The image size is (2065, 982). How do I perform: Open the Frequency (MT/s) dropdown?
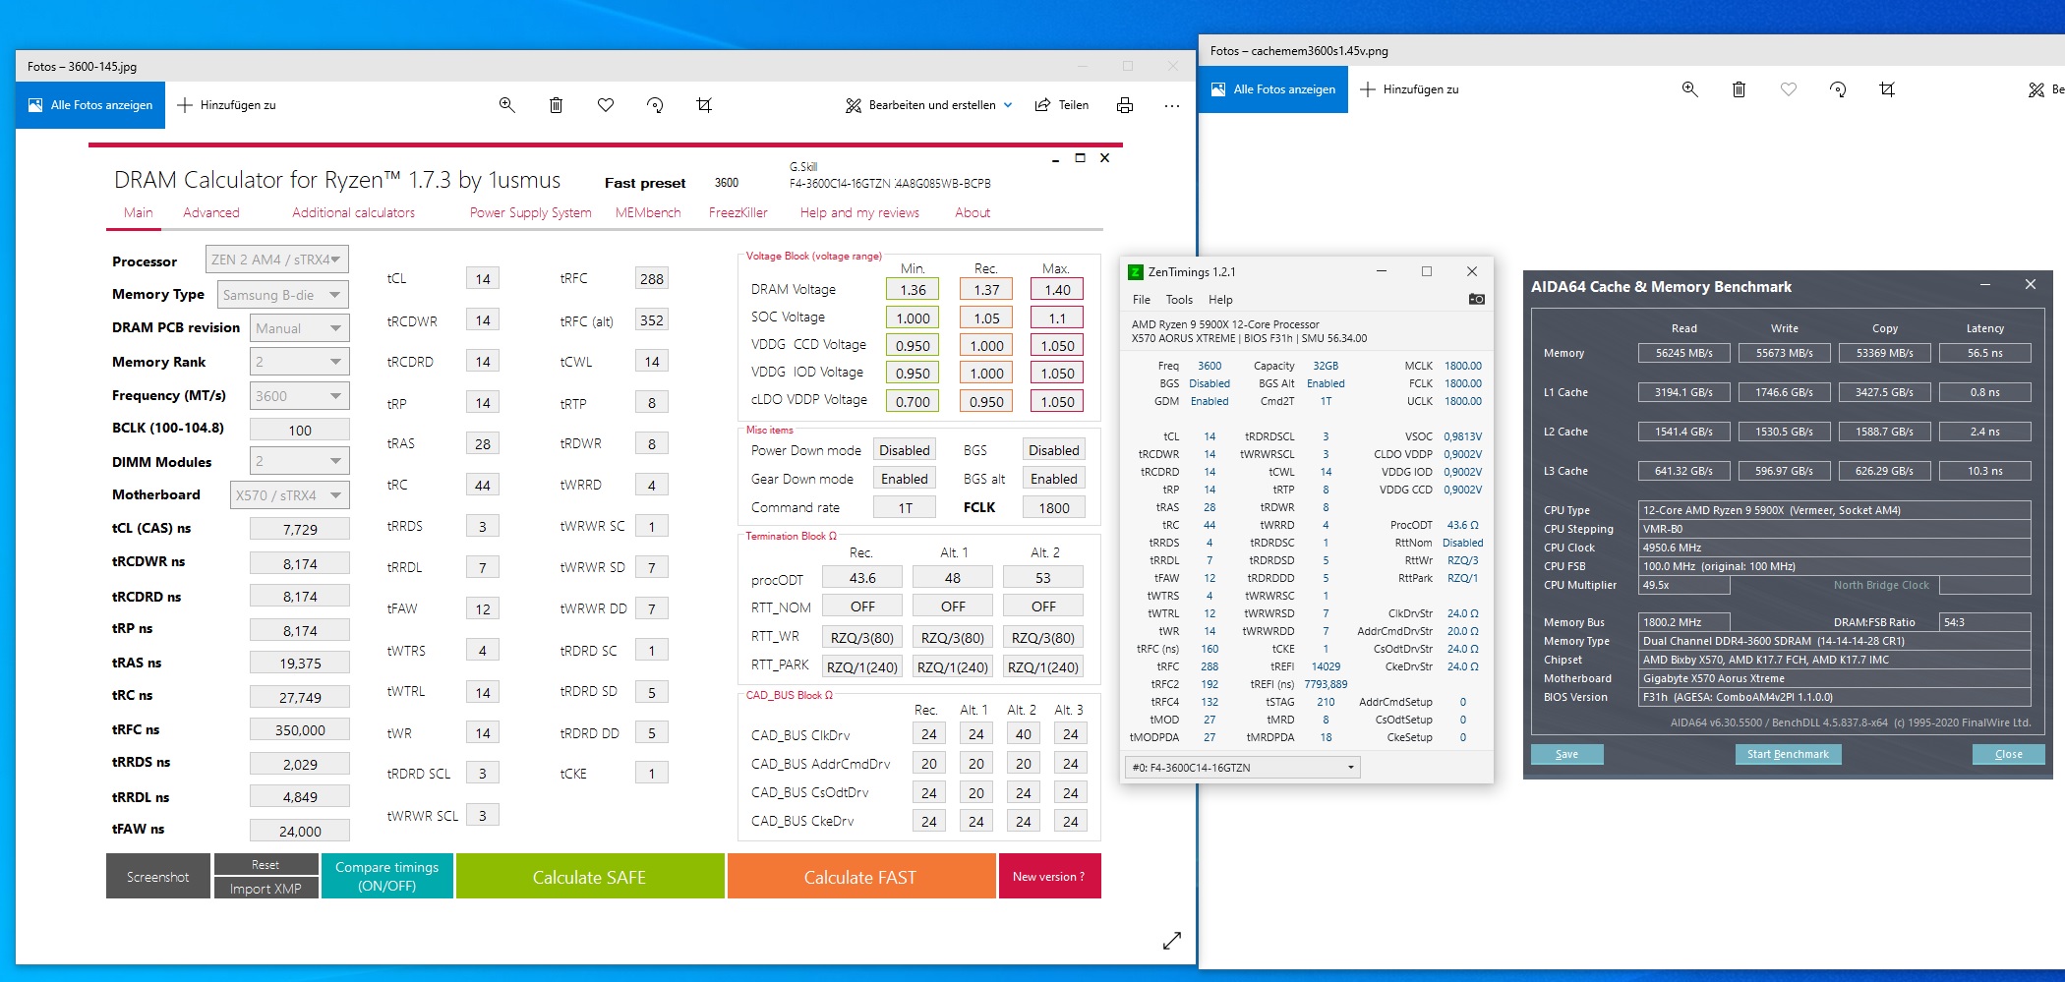coord(299,396)
